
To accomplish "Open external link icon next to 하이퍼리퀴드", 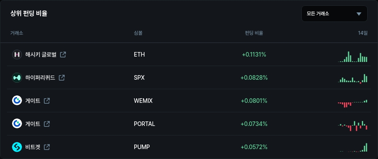I will tap(62, 78).
